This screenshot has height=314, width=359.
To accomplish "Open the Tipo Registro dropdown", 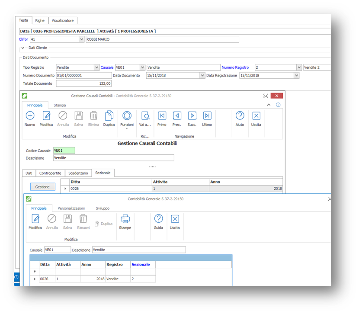I will point(96,67).
